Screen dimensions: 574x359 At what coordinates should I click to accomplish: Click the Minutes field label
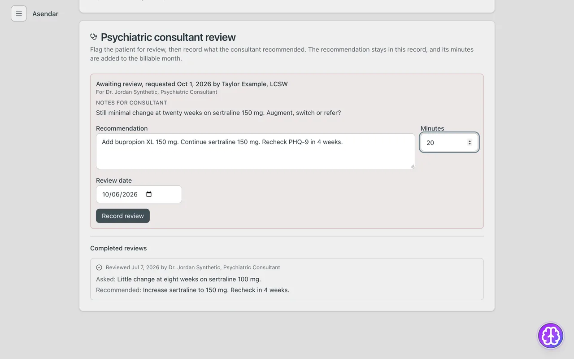click(432, 128)
